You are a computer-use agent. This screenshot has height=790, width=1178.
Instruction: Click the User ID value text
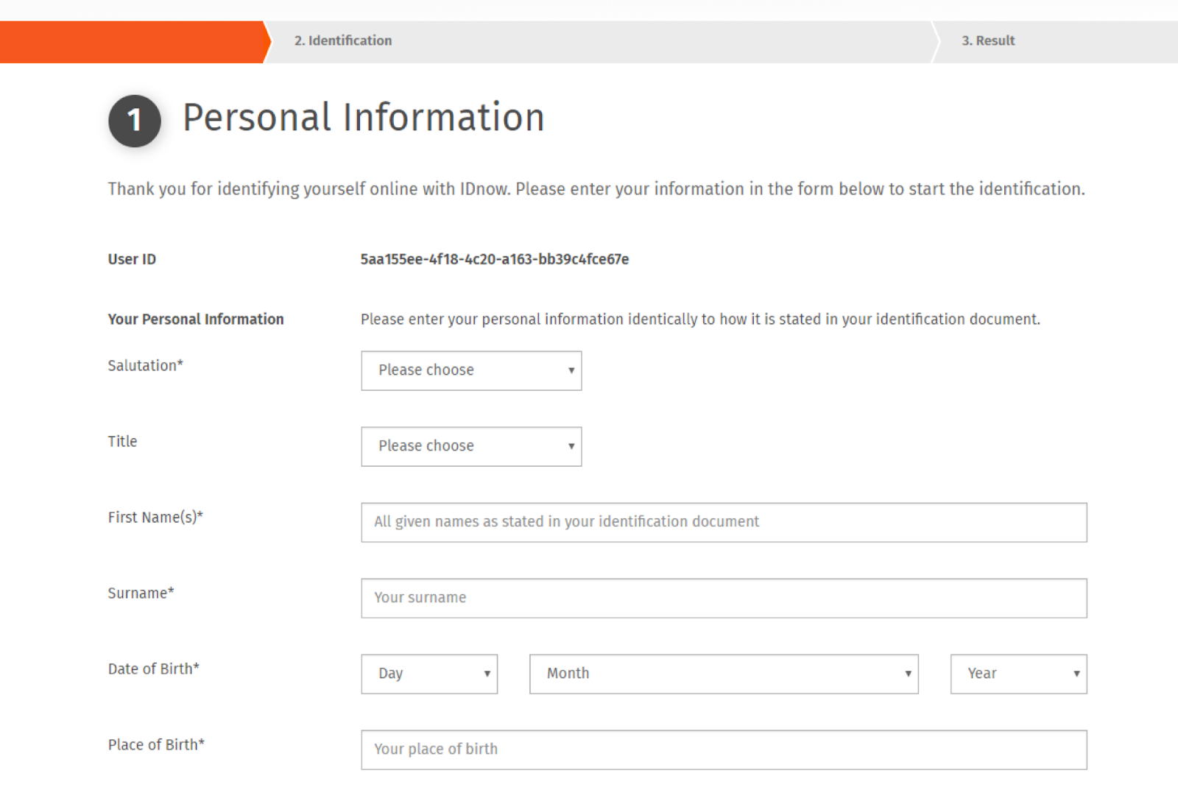495,259
